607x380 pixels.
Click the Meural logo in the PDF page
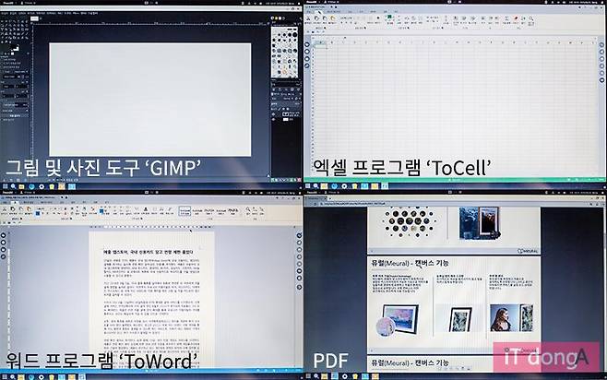(x=528, y=251)
